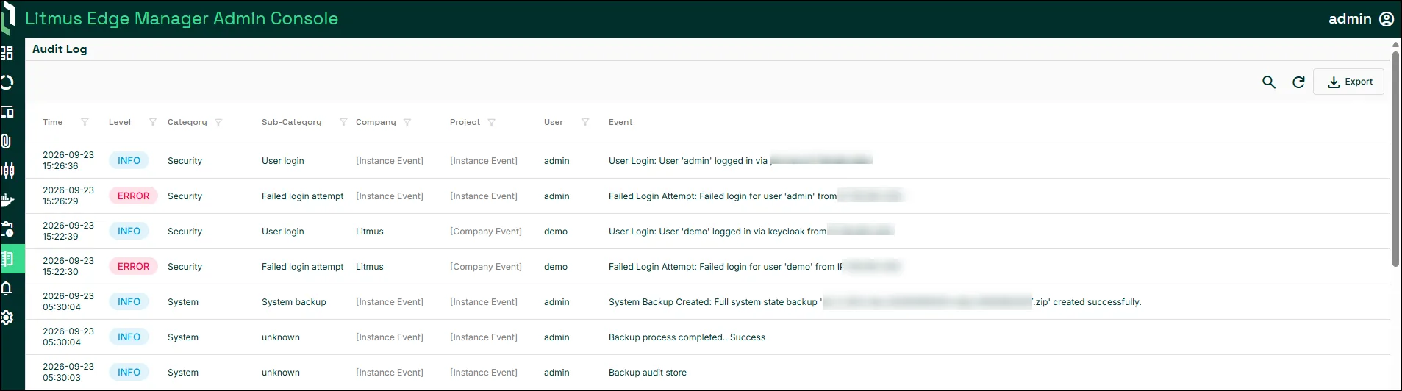Click the Company column header
Image resolution: width=1402 pixels, height=391 pixels.
coord(376,122)
